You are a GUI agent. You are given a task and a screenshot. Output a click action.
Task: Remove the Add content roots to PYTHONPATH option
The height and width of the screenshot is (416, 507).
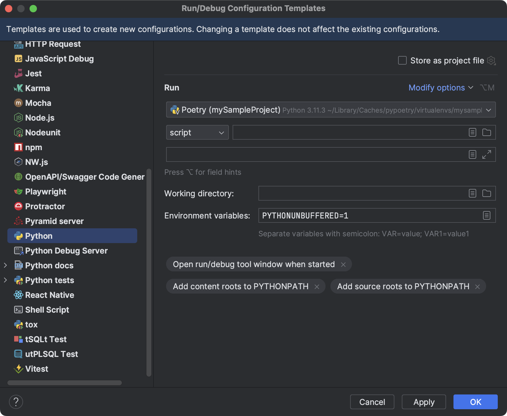tap(317, 286)
